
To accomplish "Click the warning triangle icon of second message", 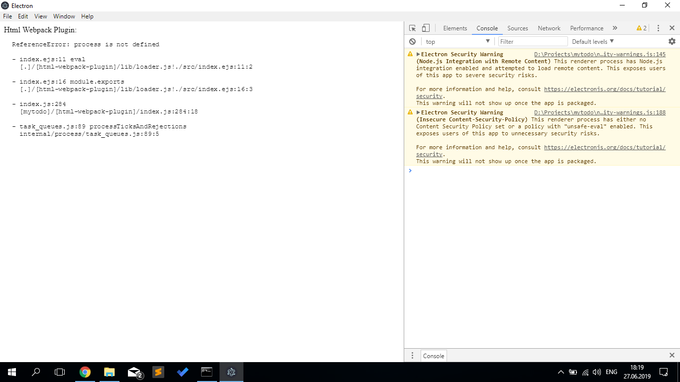I will (410, 112).
